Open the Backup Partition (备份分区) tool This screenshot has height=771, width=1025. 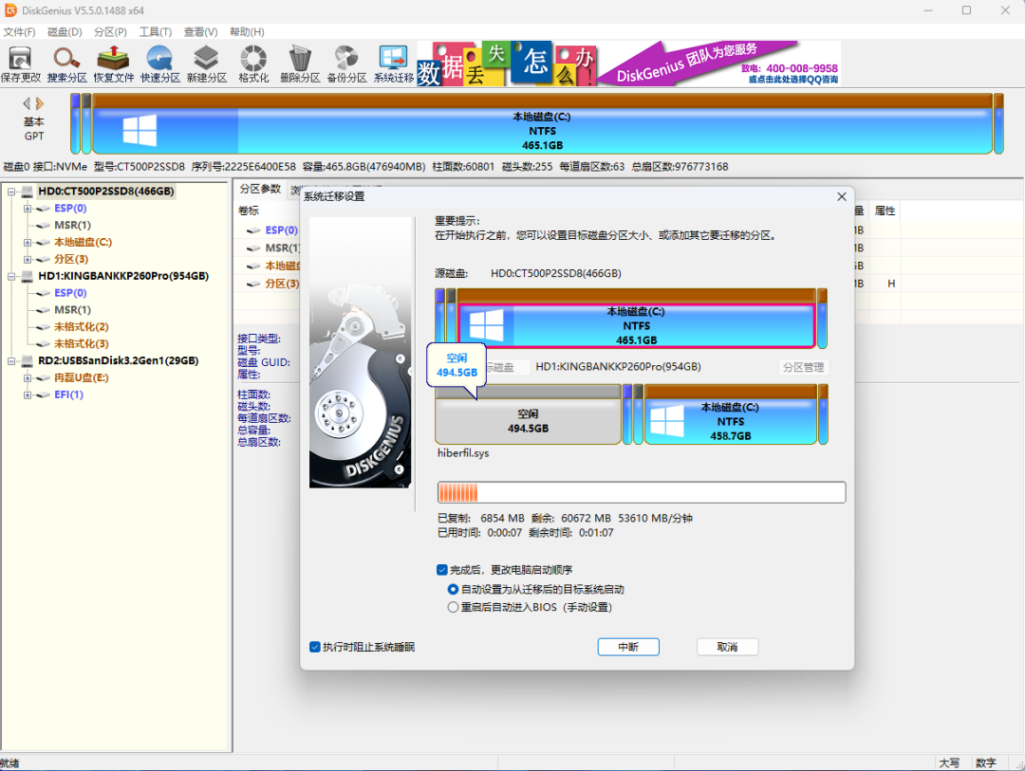click(346, 64)
